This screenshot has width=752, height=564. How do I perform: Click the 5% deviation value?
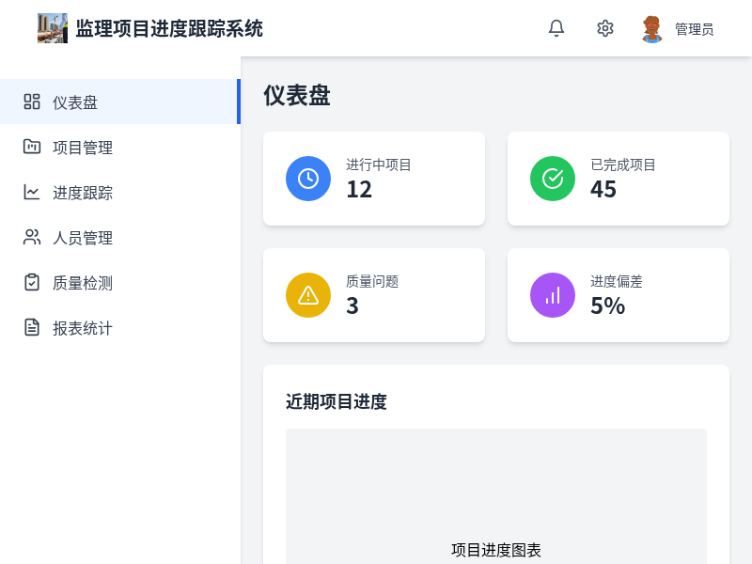[x=607, y=306]
